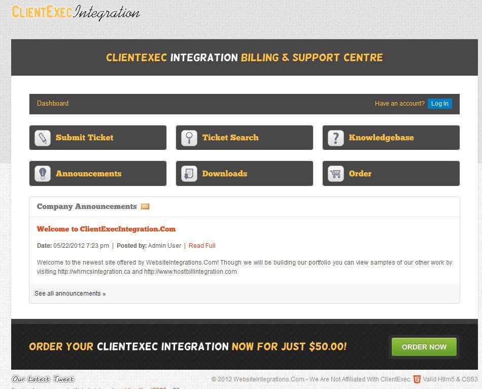The height and width of the screenshot is (389, 482).
Task: Click the ClientExec Integration logo
Action: (76, 13)
